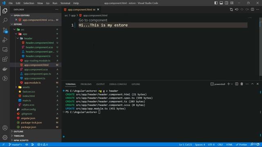
Task: Open the Extensions view
Action: point(5,59)
